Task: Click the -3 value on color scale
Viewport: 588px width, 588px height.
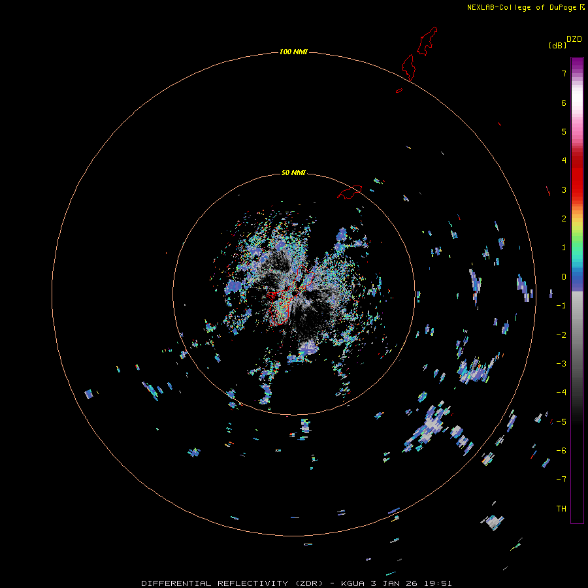Action: pyautogui.click(x=561, y=364)
